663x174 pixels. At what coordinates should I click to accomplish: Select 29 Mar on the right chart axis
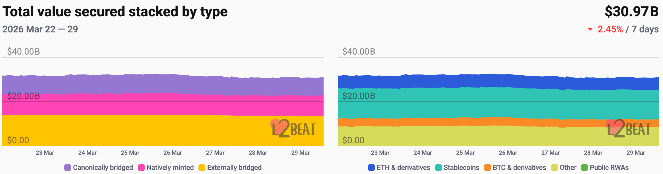pos(636,153)
